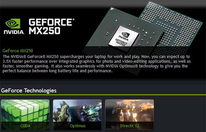Click the silver GPU die on the chip
The height and width of the screenshot is (132, 206).
pyautogui.click(x=124, y=37)
